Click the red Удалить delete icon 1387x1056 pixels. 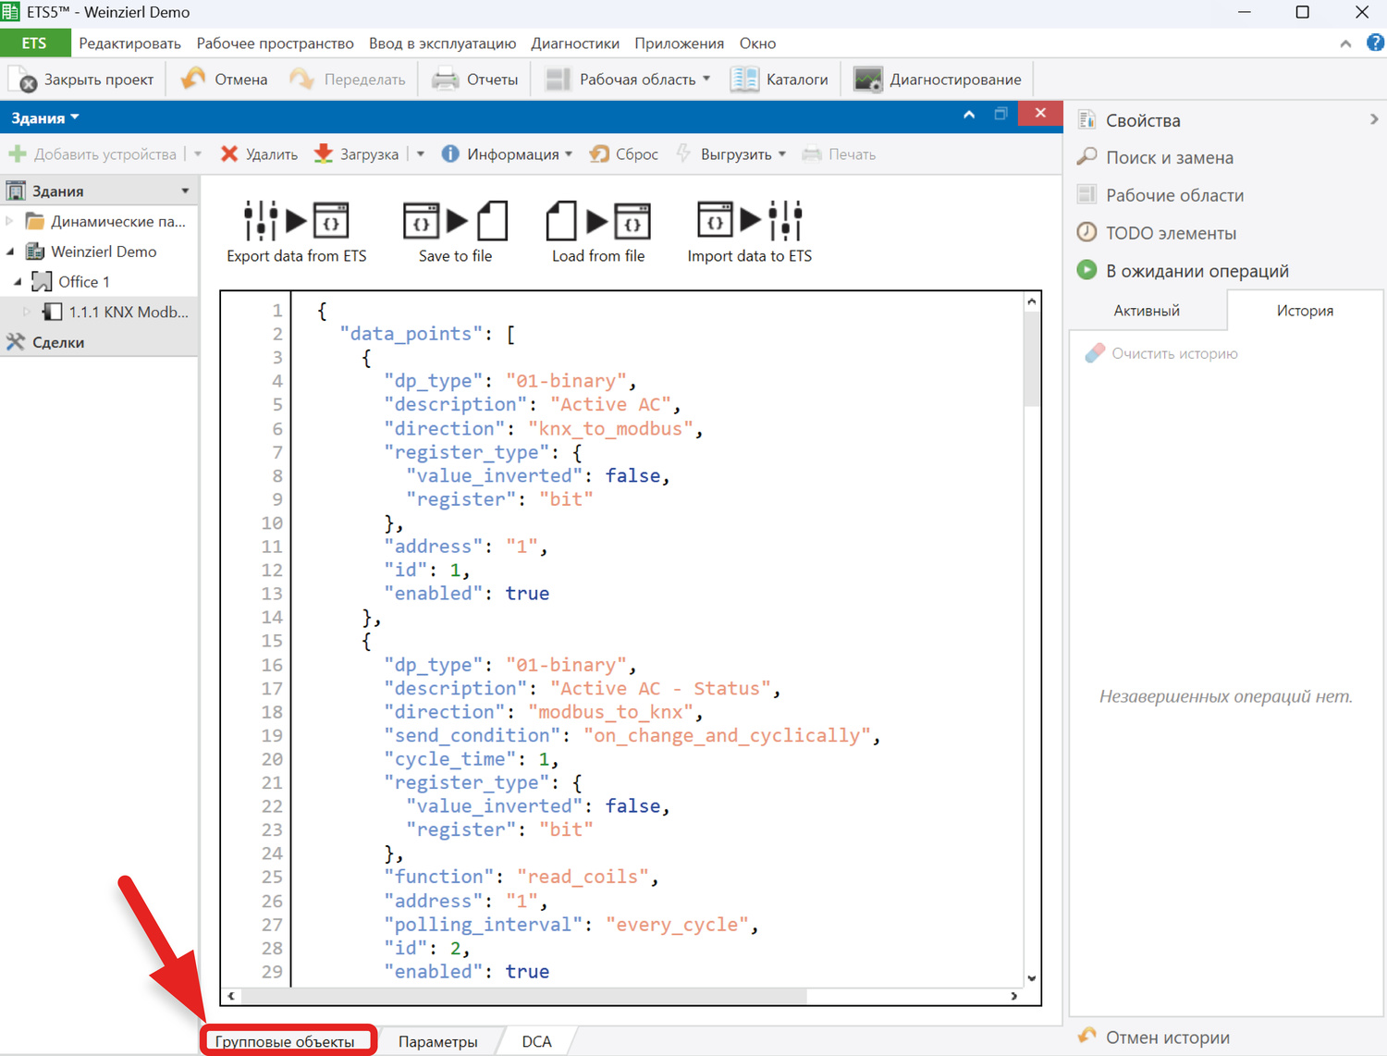229,154
